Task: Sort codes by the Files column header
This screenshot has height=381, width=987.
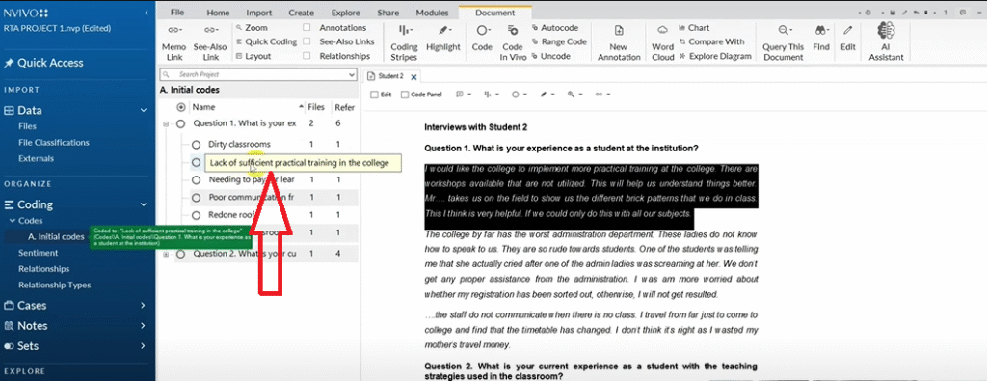Action: pos(316,107)
